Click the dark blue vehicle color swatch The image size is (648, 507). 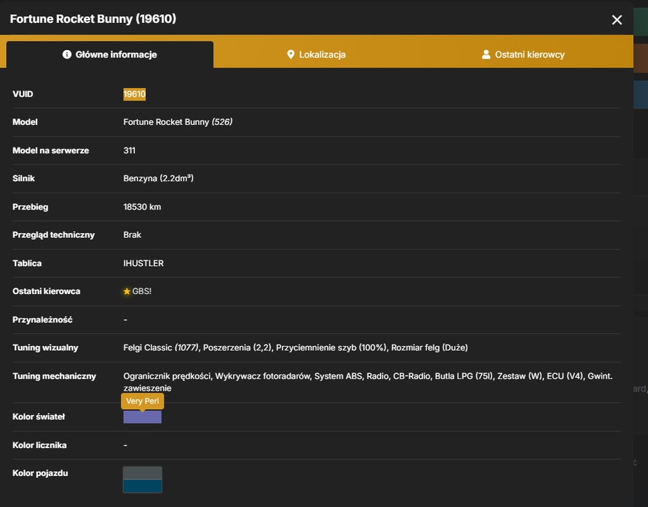point(142,486)
